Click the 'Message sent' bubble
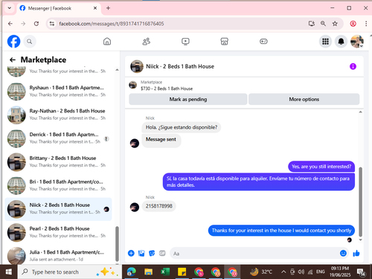This screenshot has height=279, width=372. point(161,140)
